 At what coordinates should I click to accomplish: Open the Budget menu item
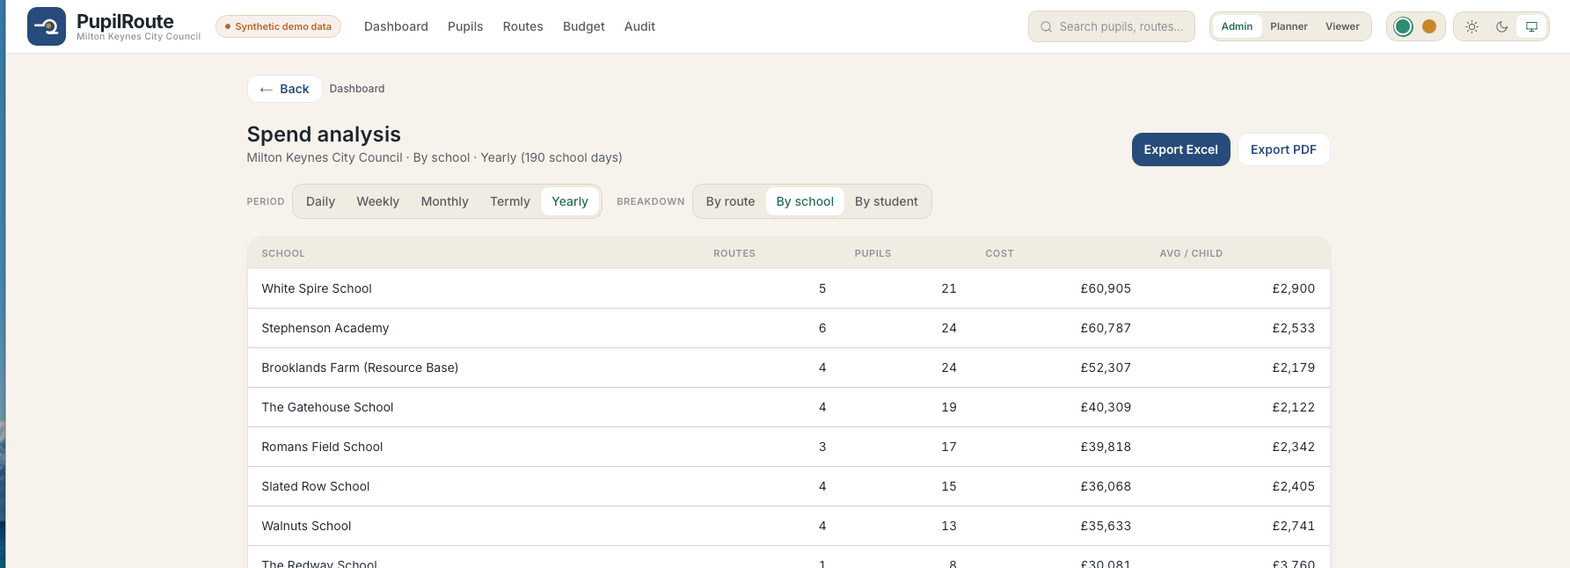(x=584, y=26)
